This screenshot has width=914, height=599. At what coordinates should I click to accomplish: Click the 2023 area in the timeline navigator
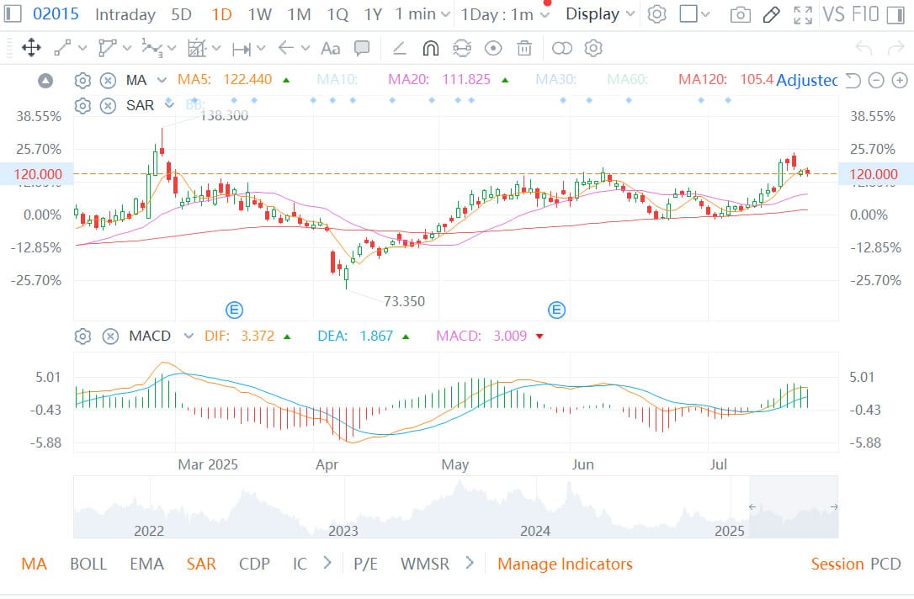pyautogui.click(x=343, y=530)
